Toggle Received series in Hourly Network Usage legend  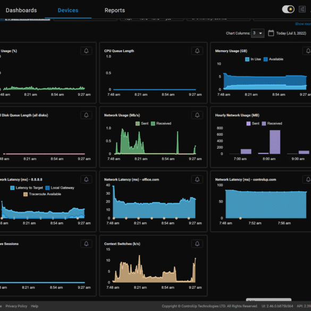272,123
